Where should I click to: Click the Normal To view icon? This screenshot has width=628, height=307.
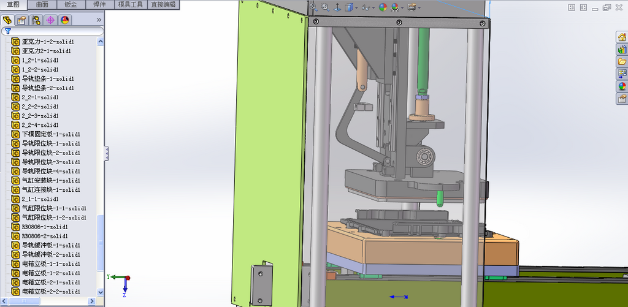click(x=337, y=7)
